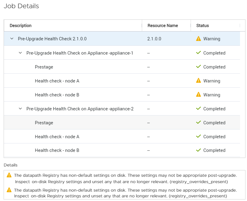The width and height of the screenshot is (247, 201).
Task: Click the checkmark on Health check - node B Completed row
Action: (199, 150)
